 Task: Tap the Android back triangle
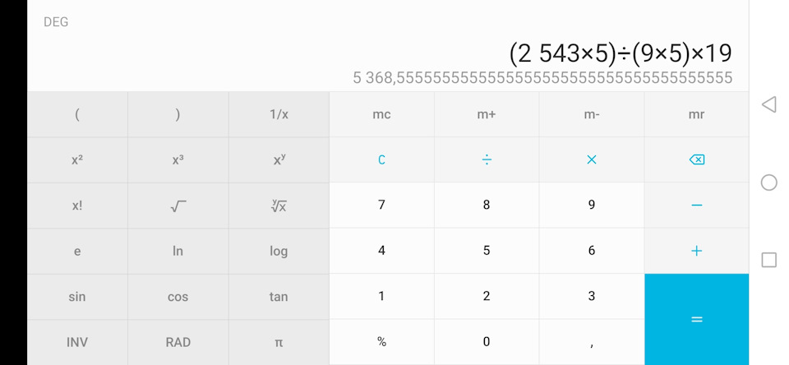768,104
